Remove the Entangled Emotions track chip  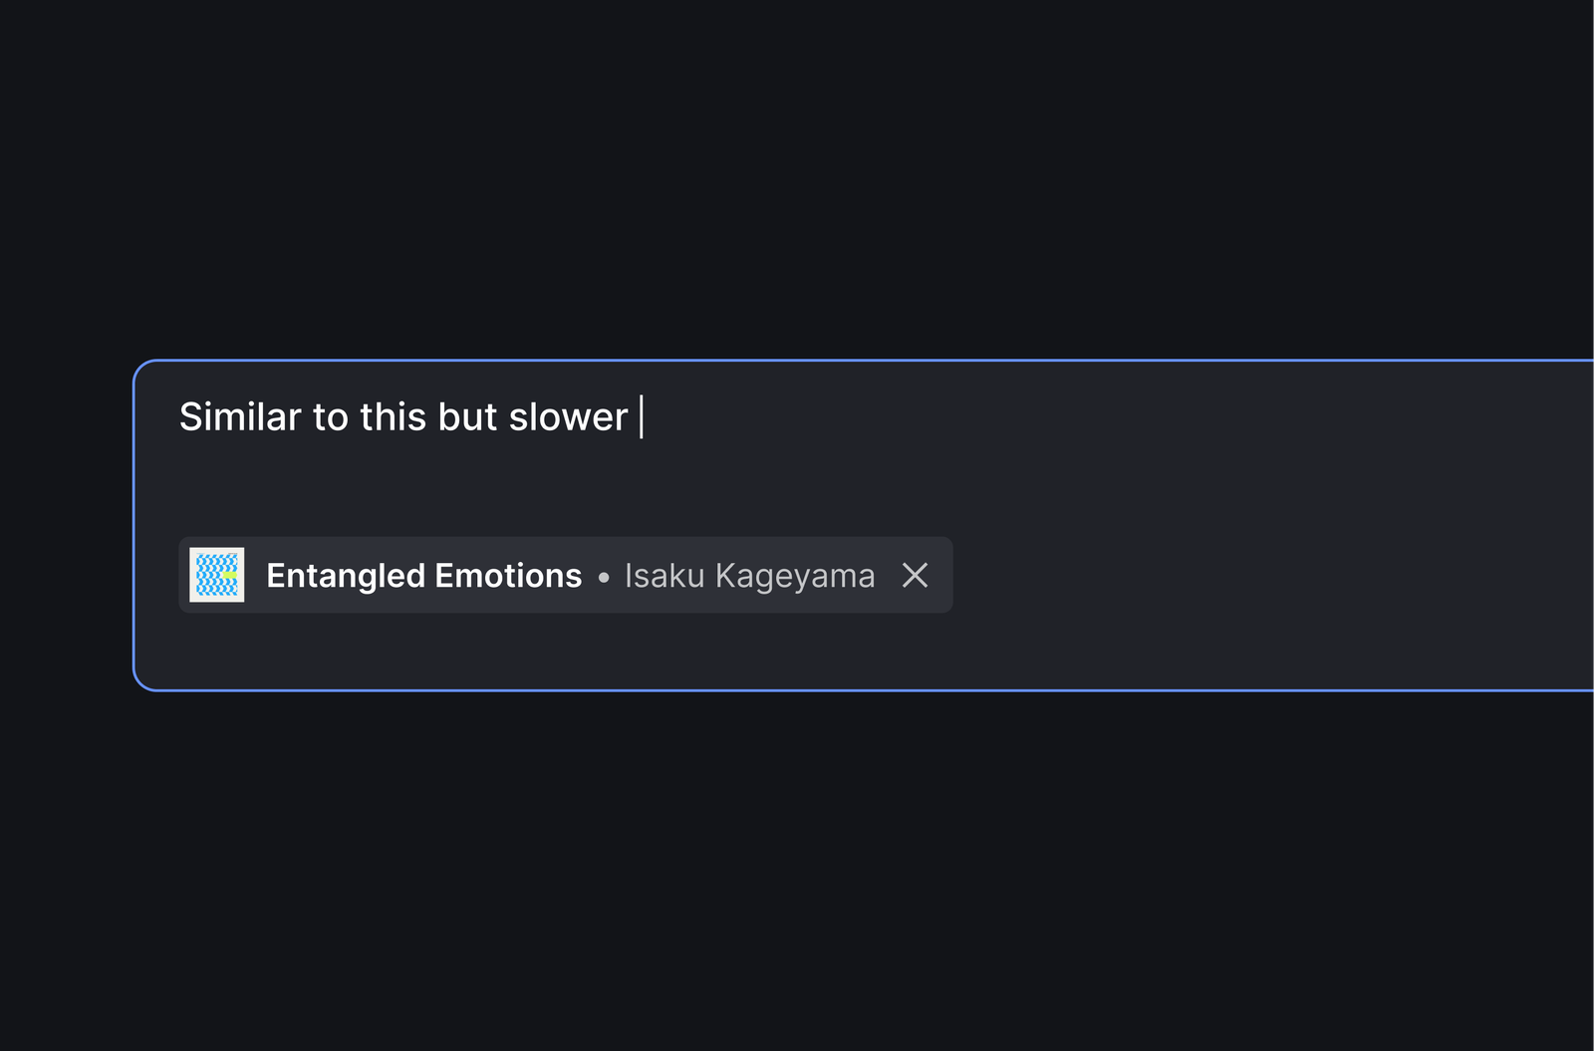pos(915,575)
